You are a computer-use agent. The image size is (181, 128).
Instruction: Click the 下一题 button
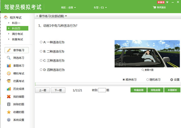tap(58, 90)
